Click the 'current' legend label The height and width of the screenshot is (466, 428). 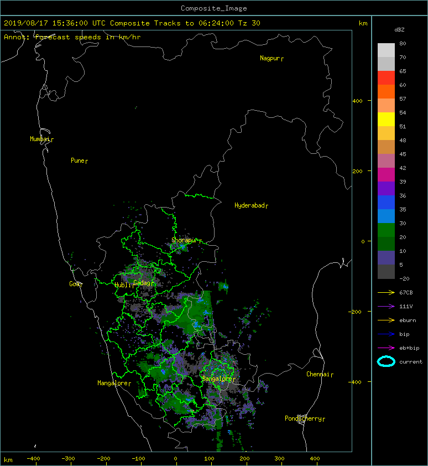[411, 362]
